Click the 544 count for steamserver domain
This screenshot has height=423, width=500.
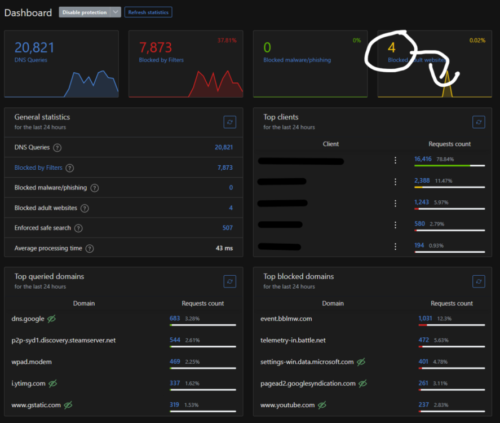175,340
